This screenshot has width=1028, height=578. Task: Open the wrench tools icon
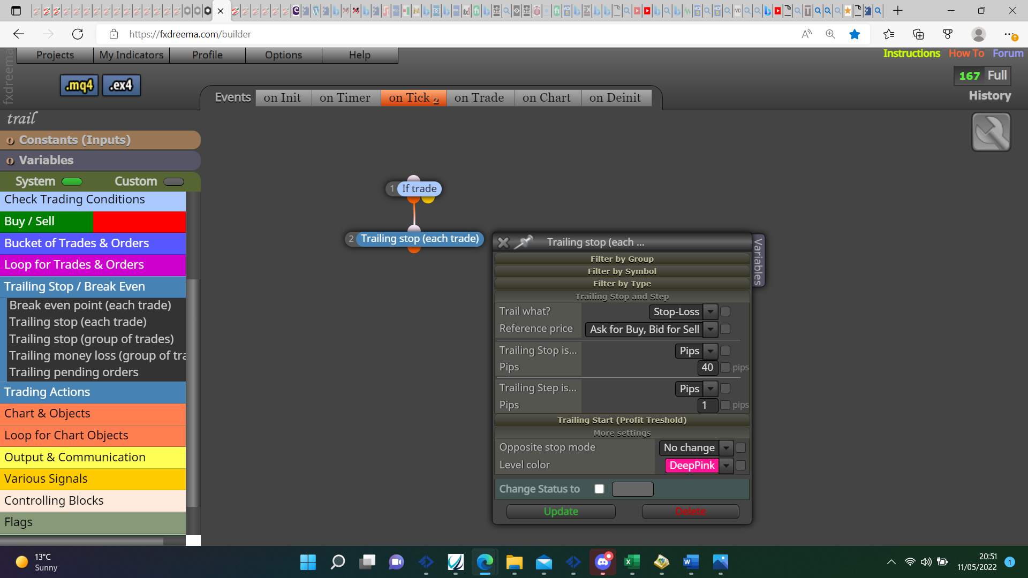(991, 132)
